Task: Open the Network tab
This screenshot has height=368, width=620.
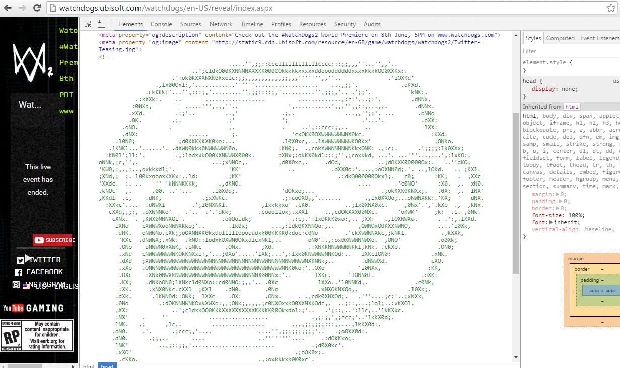Action: point(221,24)
